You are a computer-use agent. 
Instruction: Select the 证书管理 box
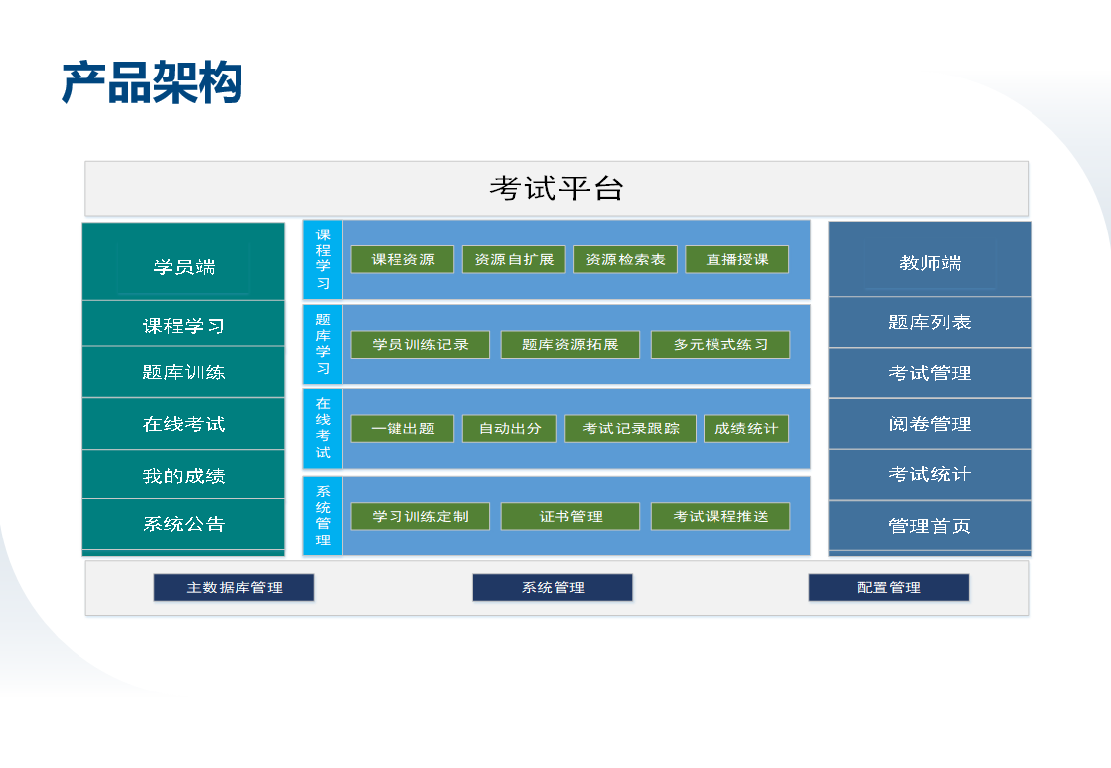[x=570, y=517]
